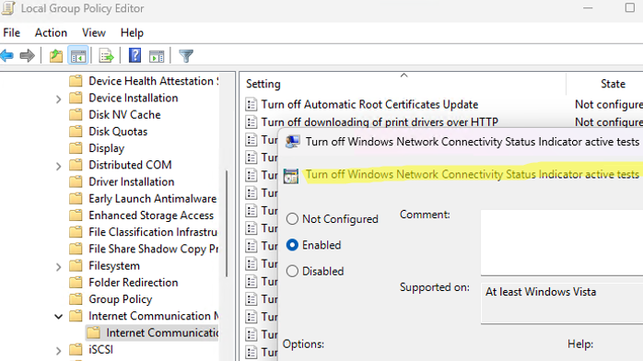The image size is (643, 361).
Task: Click the Forward arrow toolbar icon
Action: (x=27, y=56)
